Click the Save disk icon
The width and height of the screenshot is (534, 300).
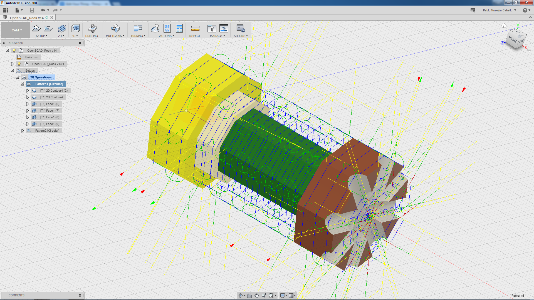point(32,10)
